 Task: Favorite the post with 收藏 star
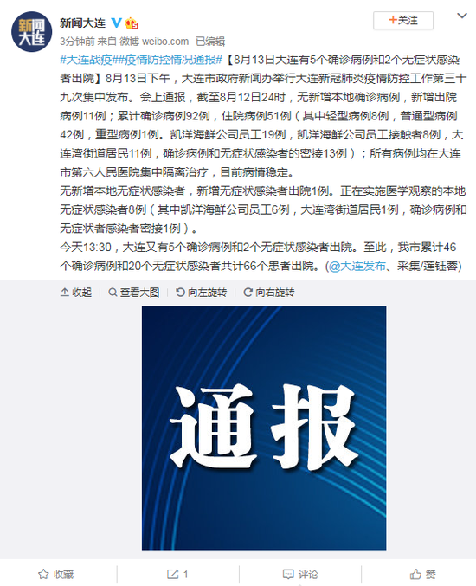point(56,574)
